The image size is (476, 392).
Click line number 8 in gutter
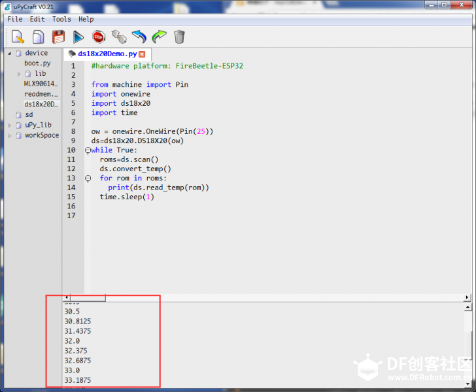[73, 131]
